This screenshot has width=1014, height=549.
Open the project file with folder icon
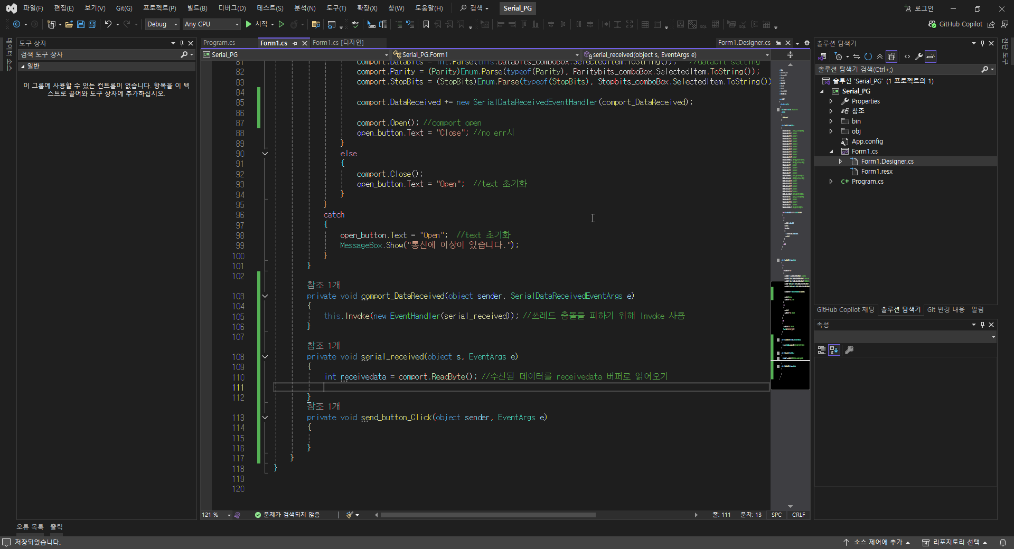click(69, 24)
